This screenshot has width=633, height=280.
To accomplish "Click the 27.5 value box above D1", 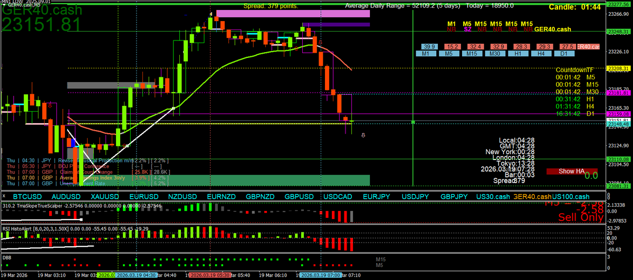I will [x=568, y=47].
